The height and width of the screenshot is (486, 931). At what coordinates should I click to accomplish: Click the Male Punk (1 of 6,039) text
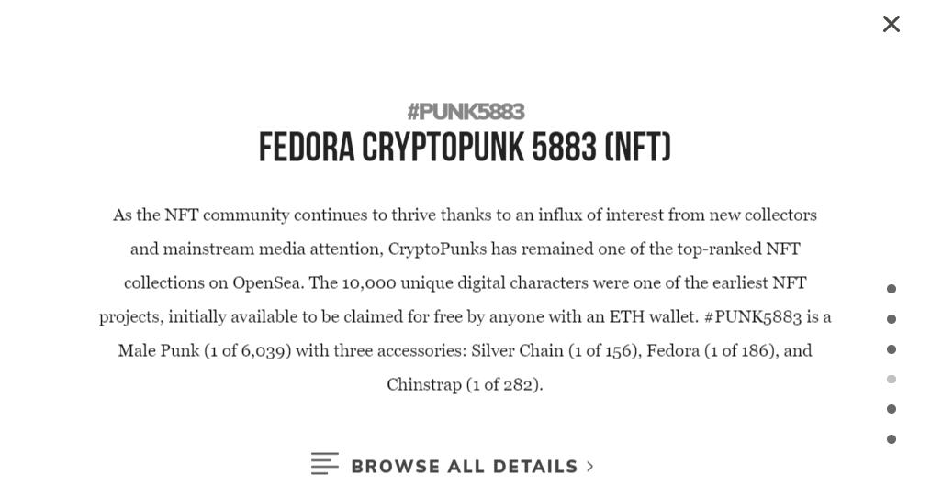[204, 350]
